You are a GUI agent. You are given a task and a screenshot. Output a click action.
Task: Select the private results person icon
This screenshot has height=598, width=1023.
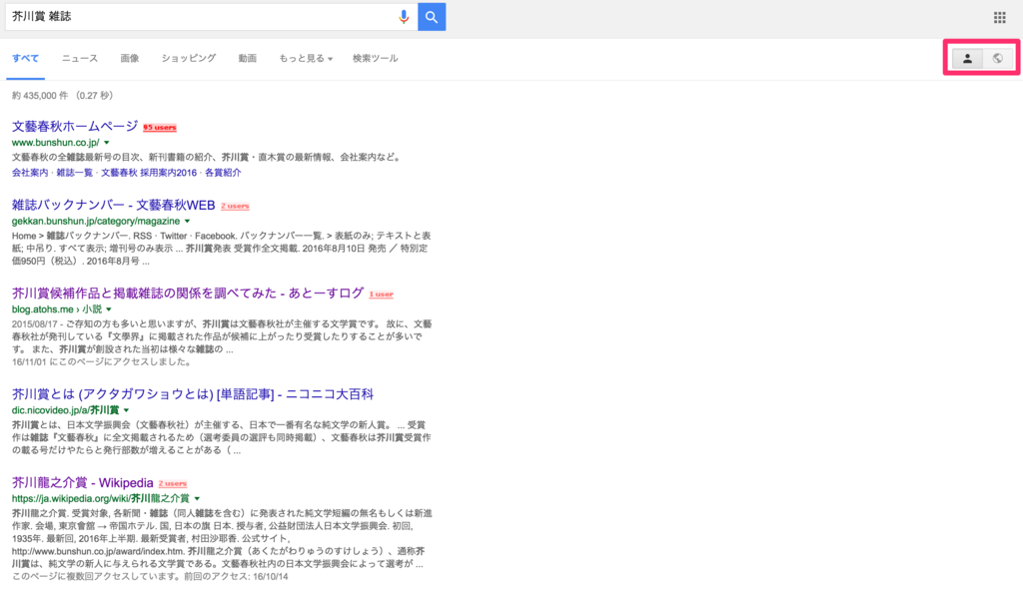tap(967, 58)
